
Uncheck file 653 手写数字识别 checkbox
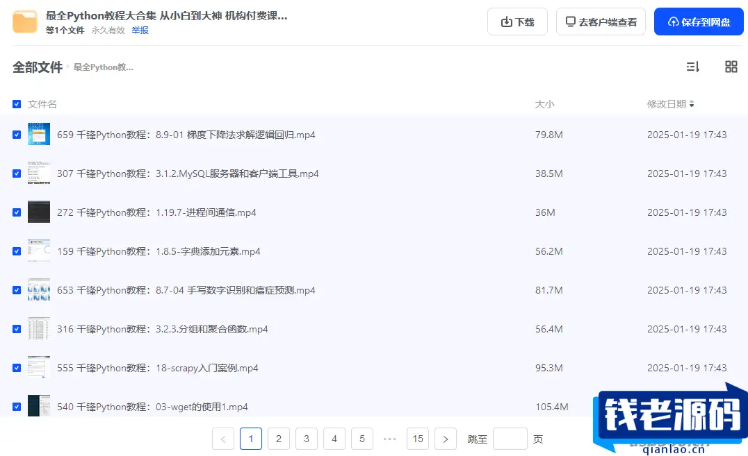[x=17, y=290]
